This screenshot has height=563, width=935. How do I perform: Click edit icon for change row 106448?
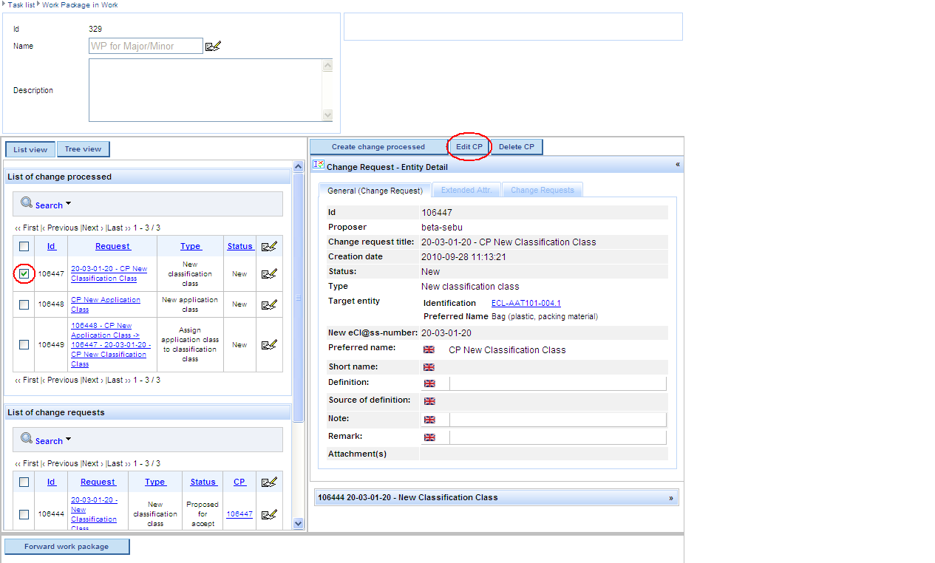coord(269,304)
